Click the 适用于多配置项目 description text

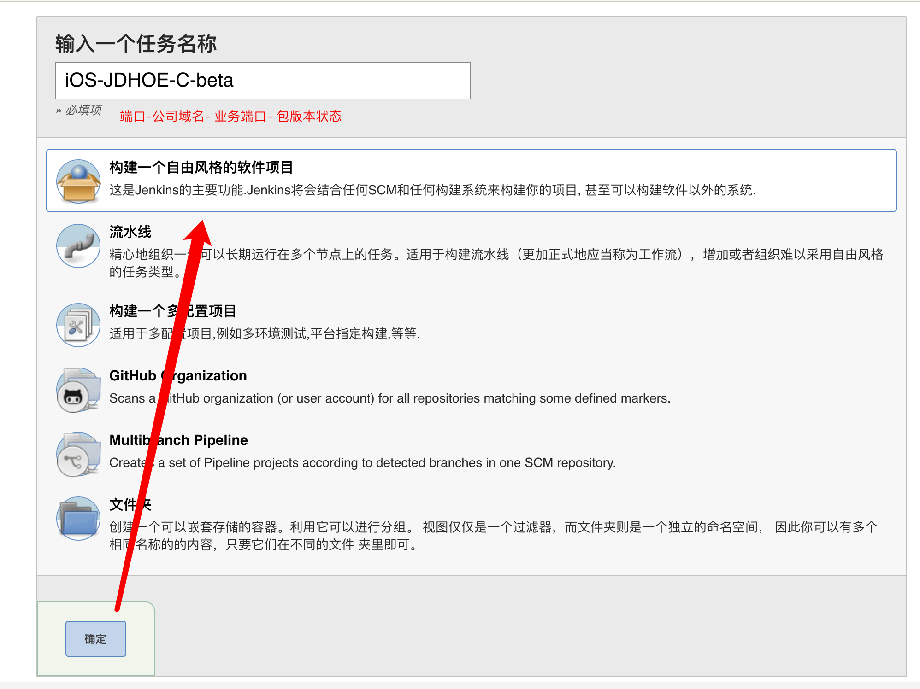point(265,333)
